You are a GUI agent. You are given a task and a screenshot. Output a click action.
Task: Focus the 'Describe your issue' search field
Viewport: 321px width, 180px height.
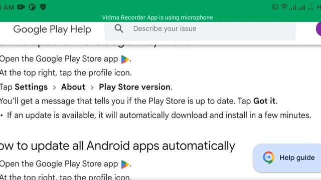(200, 30)
